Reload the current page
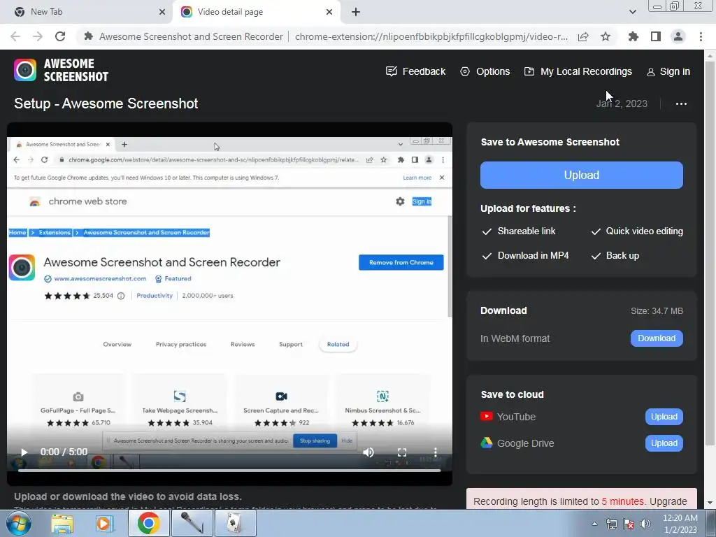 coord(60,36)
